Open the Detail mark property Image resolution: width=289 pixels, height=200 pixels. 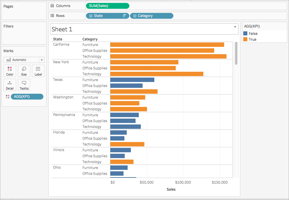pyautogui.click(x=10, y=85)
